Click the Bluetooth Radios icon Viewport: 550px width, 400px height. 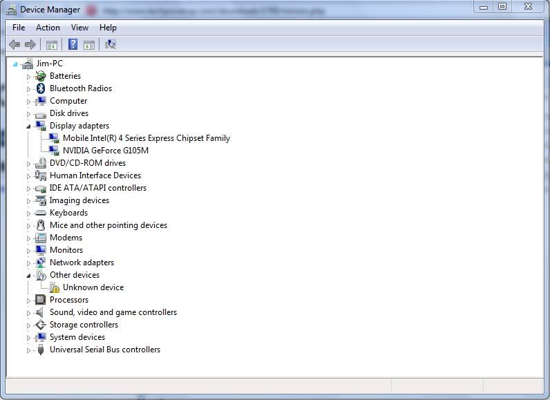[41, 88]
